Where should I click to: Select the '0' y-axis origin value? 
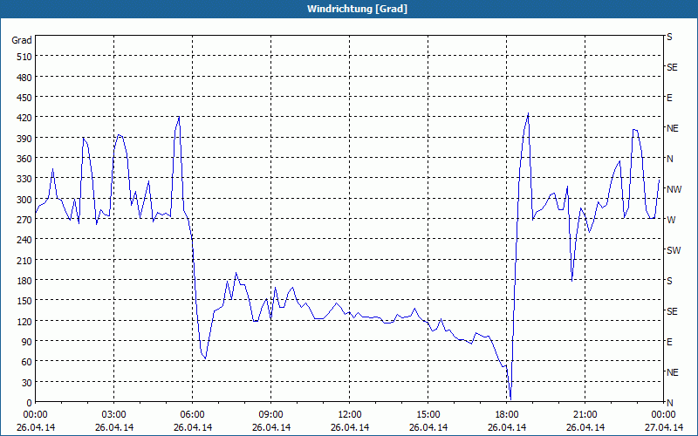coord(30,403)
